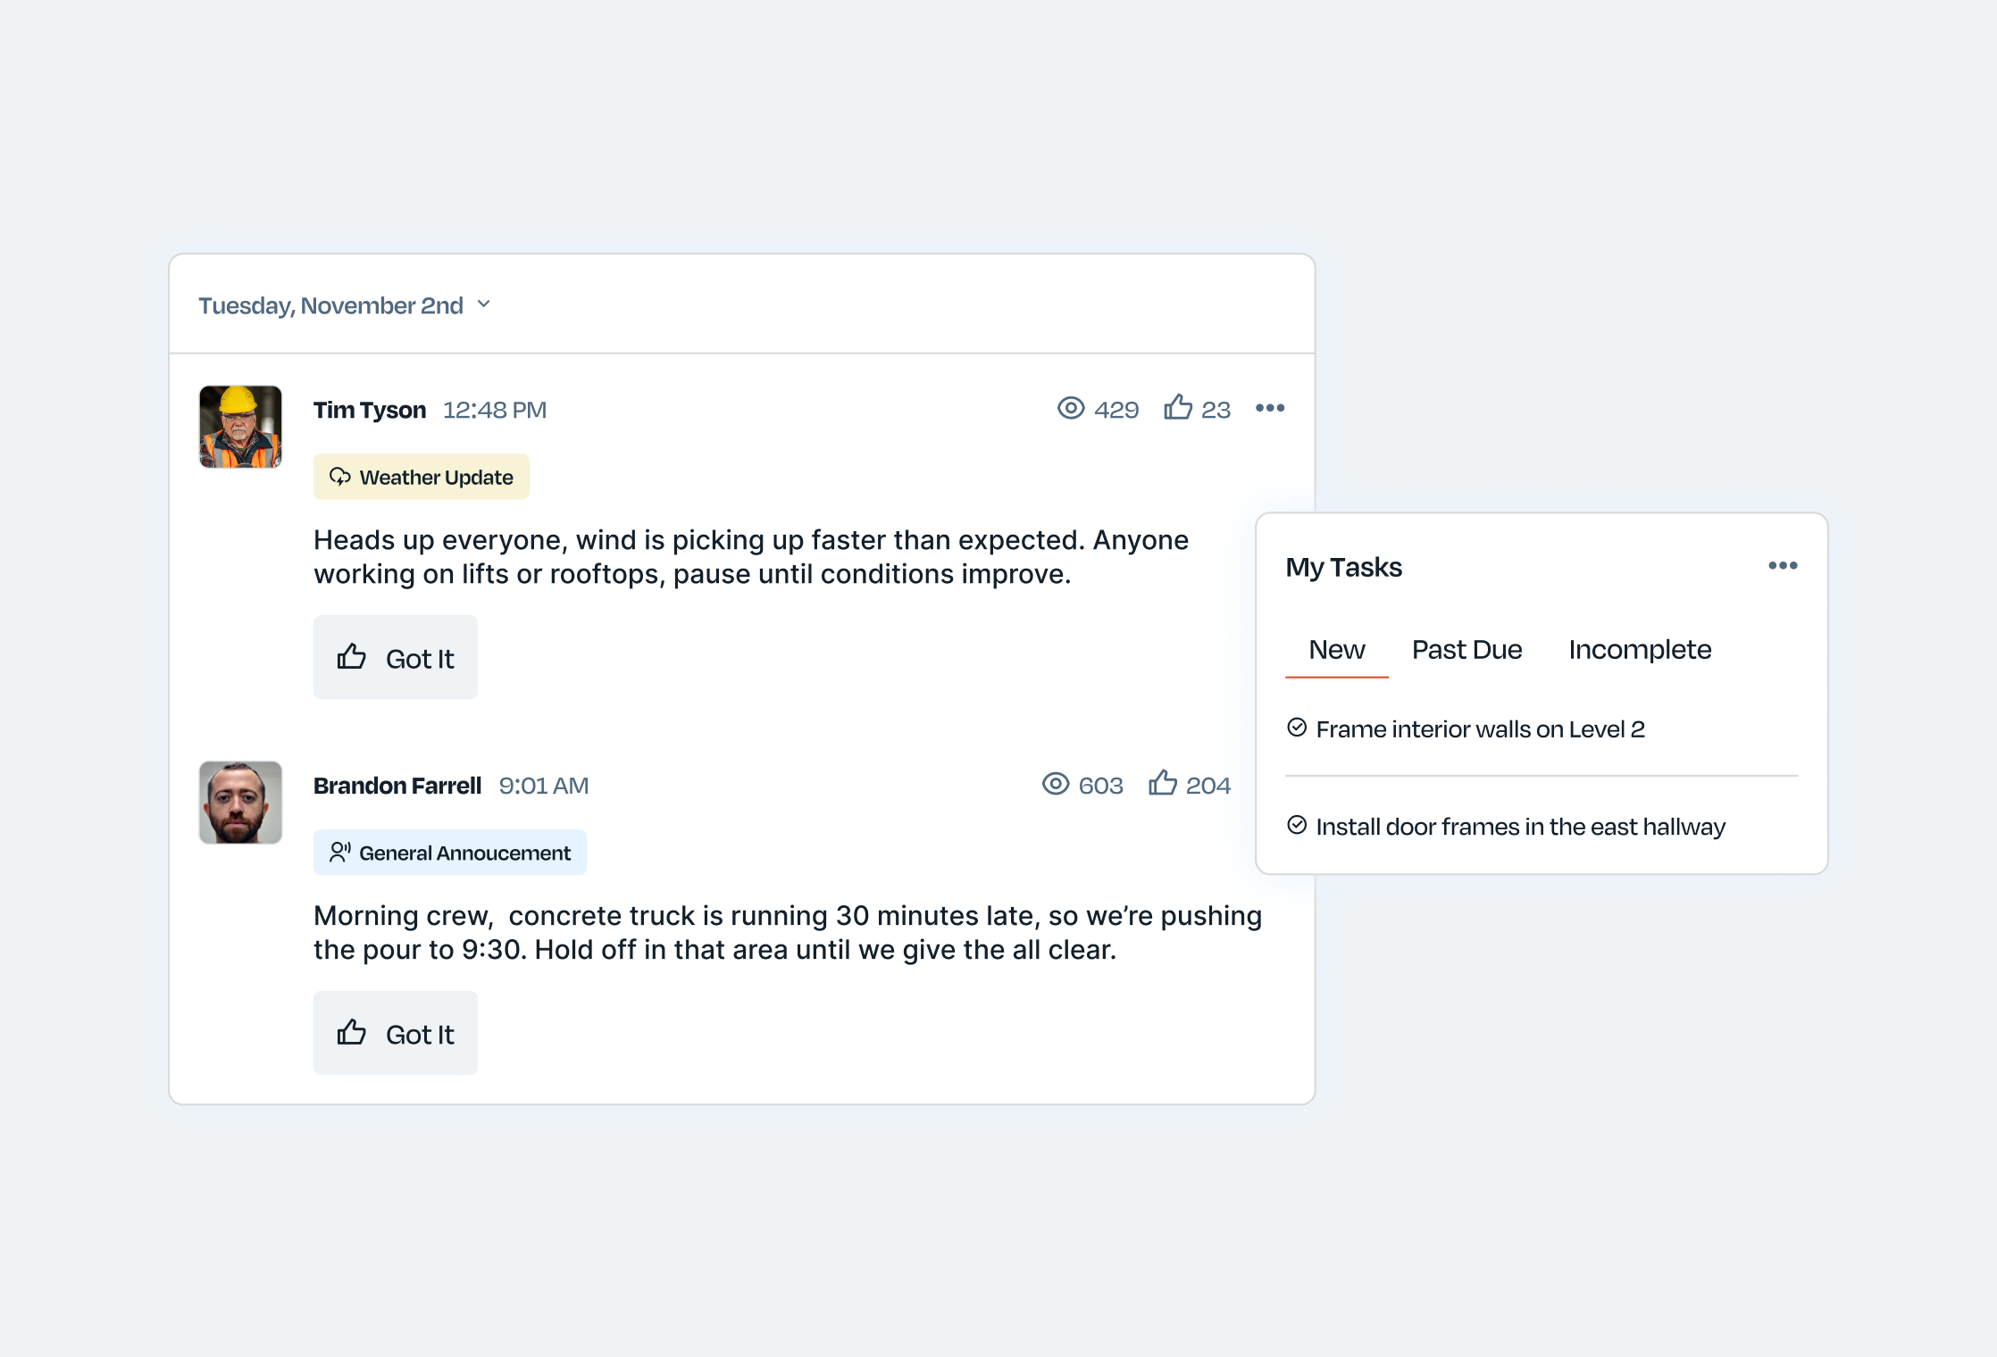
Task: Click the speaker icon in the General Annoucement tag
Action: (x=339, y=853)
